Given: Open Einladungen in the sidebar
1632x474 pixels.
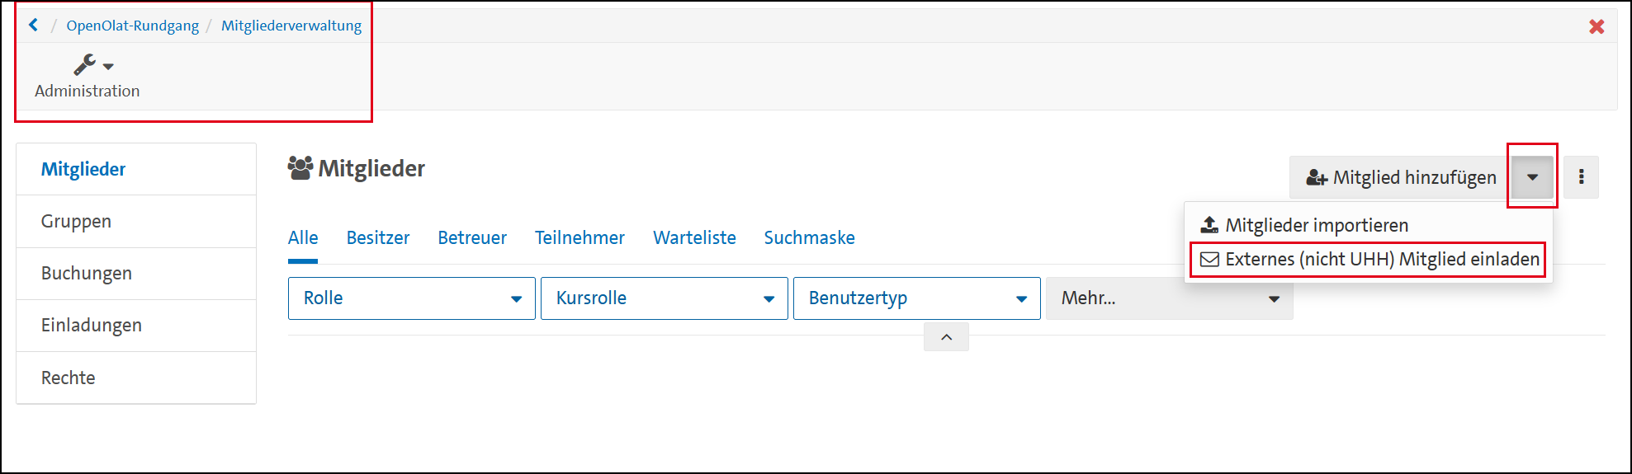Looking at the screenshot, I should click(92, 326).
